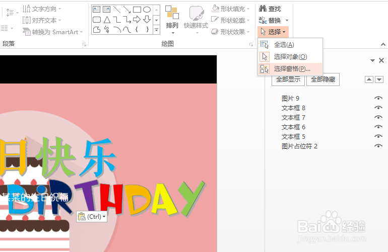388x252 pixels.
Task: Open 形状效果 shape effects
Action: (x=230, y=32)
